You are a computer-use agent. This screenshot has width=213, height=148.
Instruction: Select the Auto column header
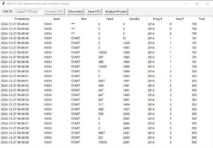pos(57,19)
